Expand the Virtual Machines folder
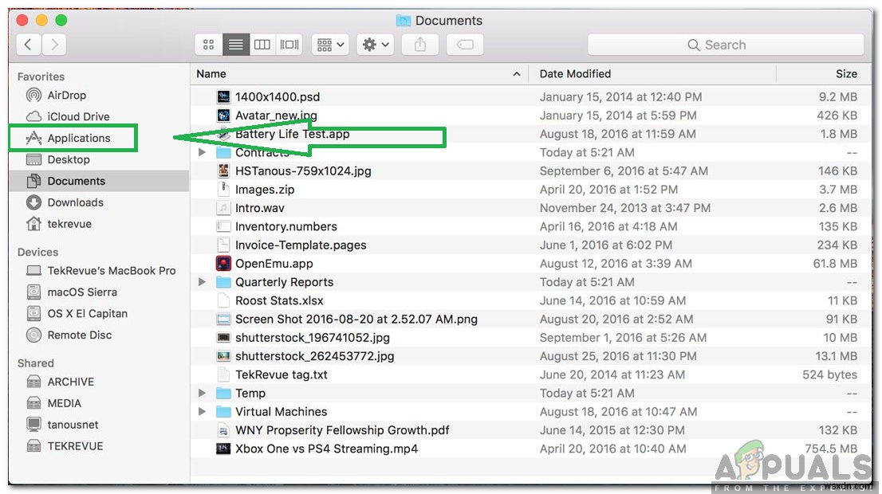This screenshot has width=882, height=494. 200,411
